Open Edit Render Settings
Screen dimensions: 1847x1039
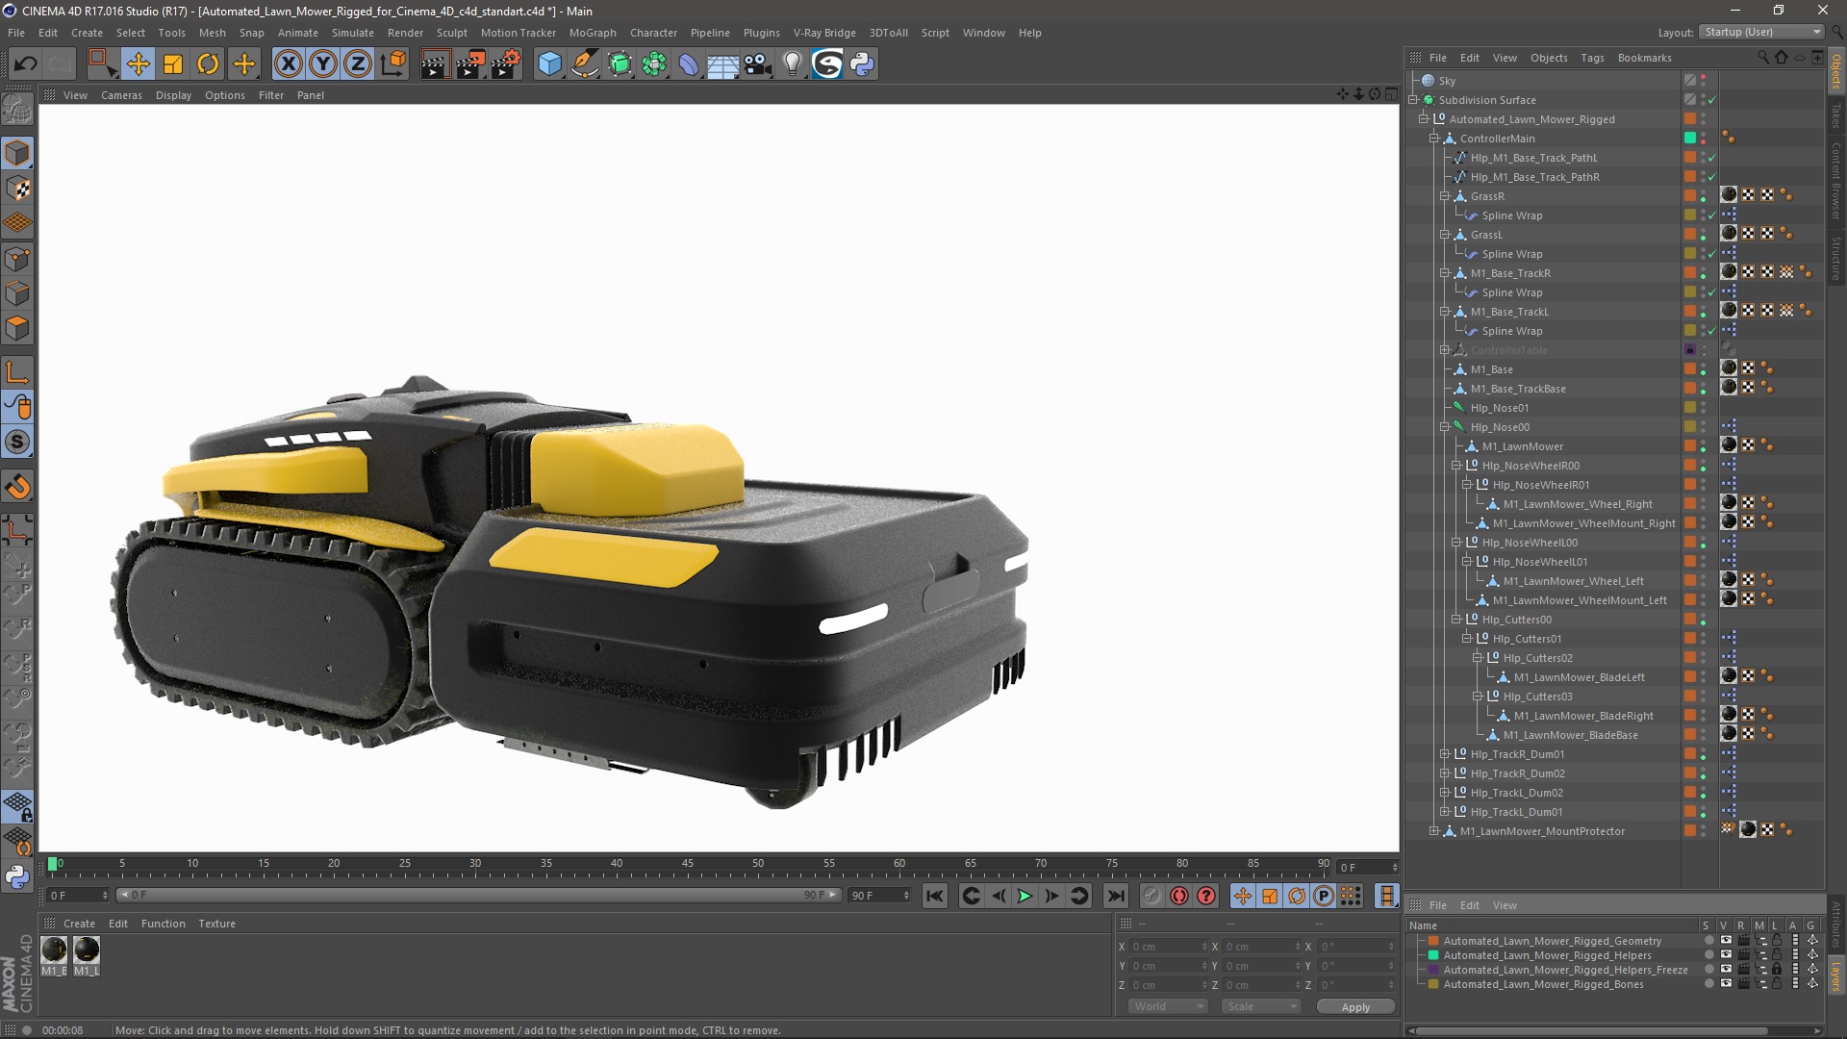506,64
